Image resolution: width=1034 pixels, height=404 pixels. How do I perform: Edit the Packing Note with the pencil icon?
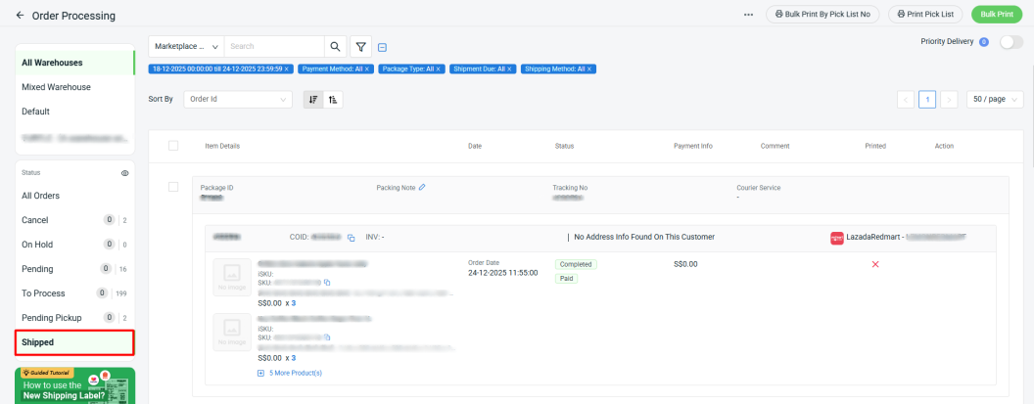pyautogui.click(x=422, y=187)
